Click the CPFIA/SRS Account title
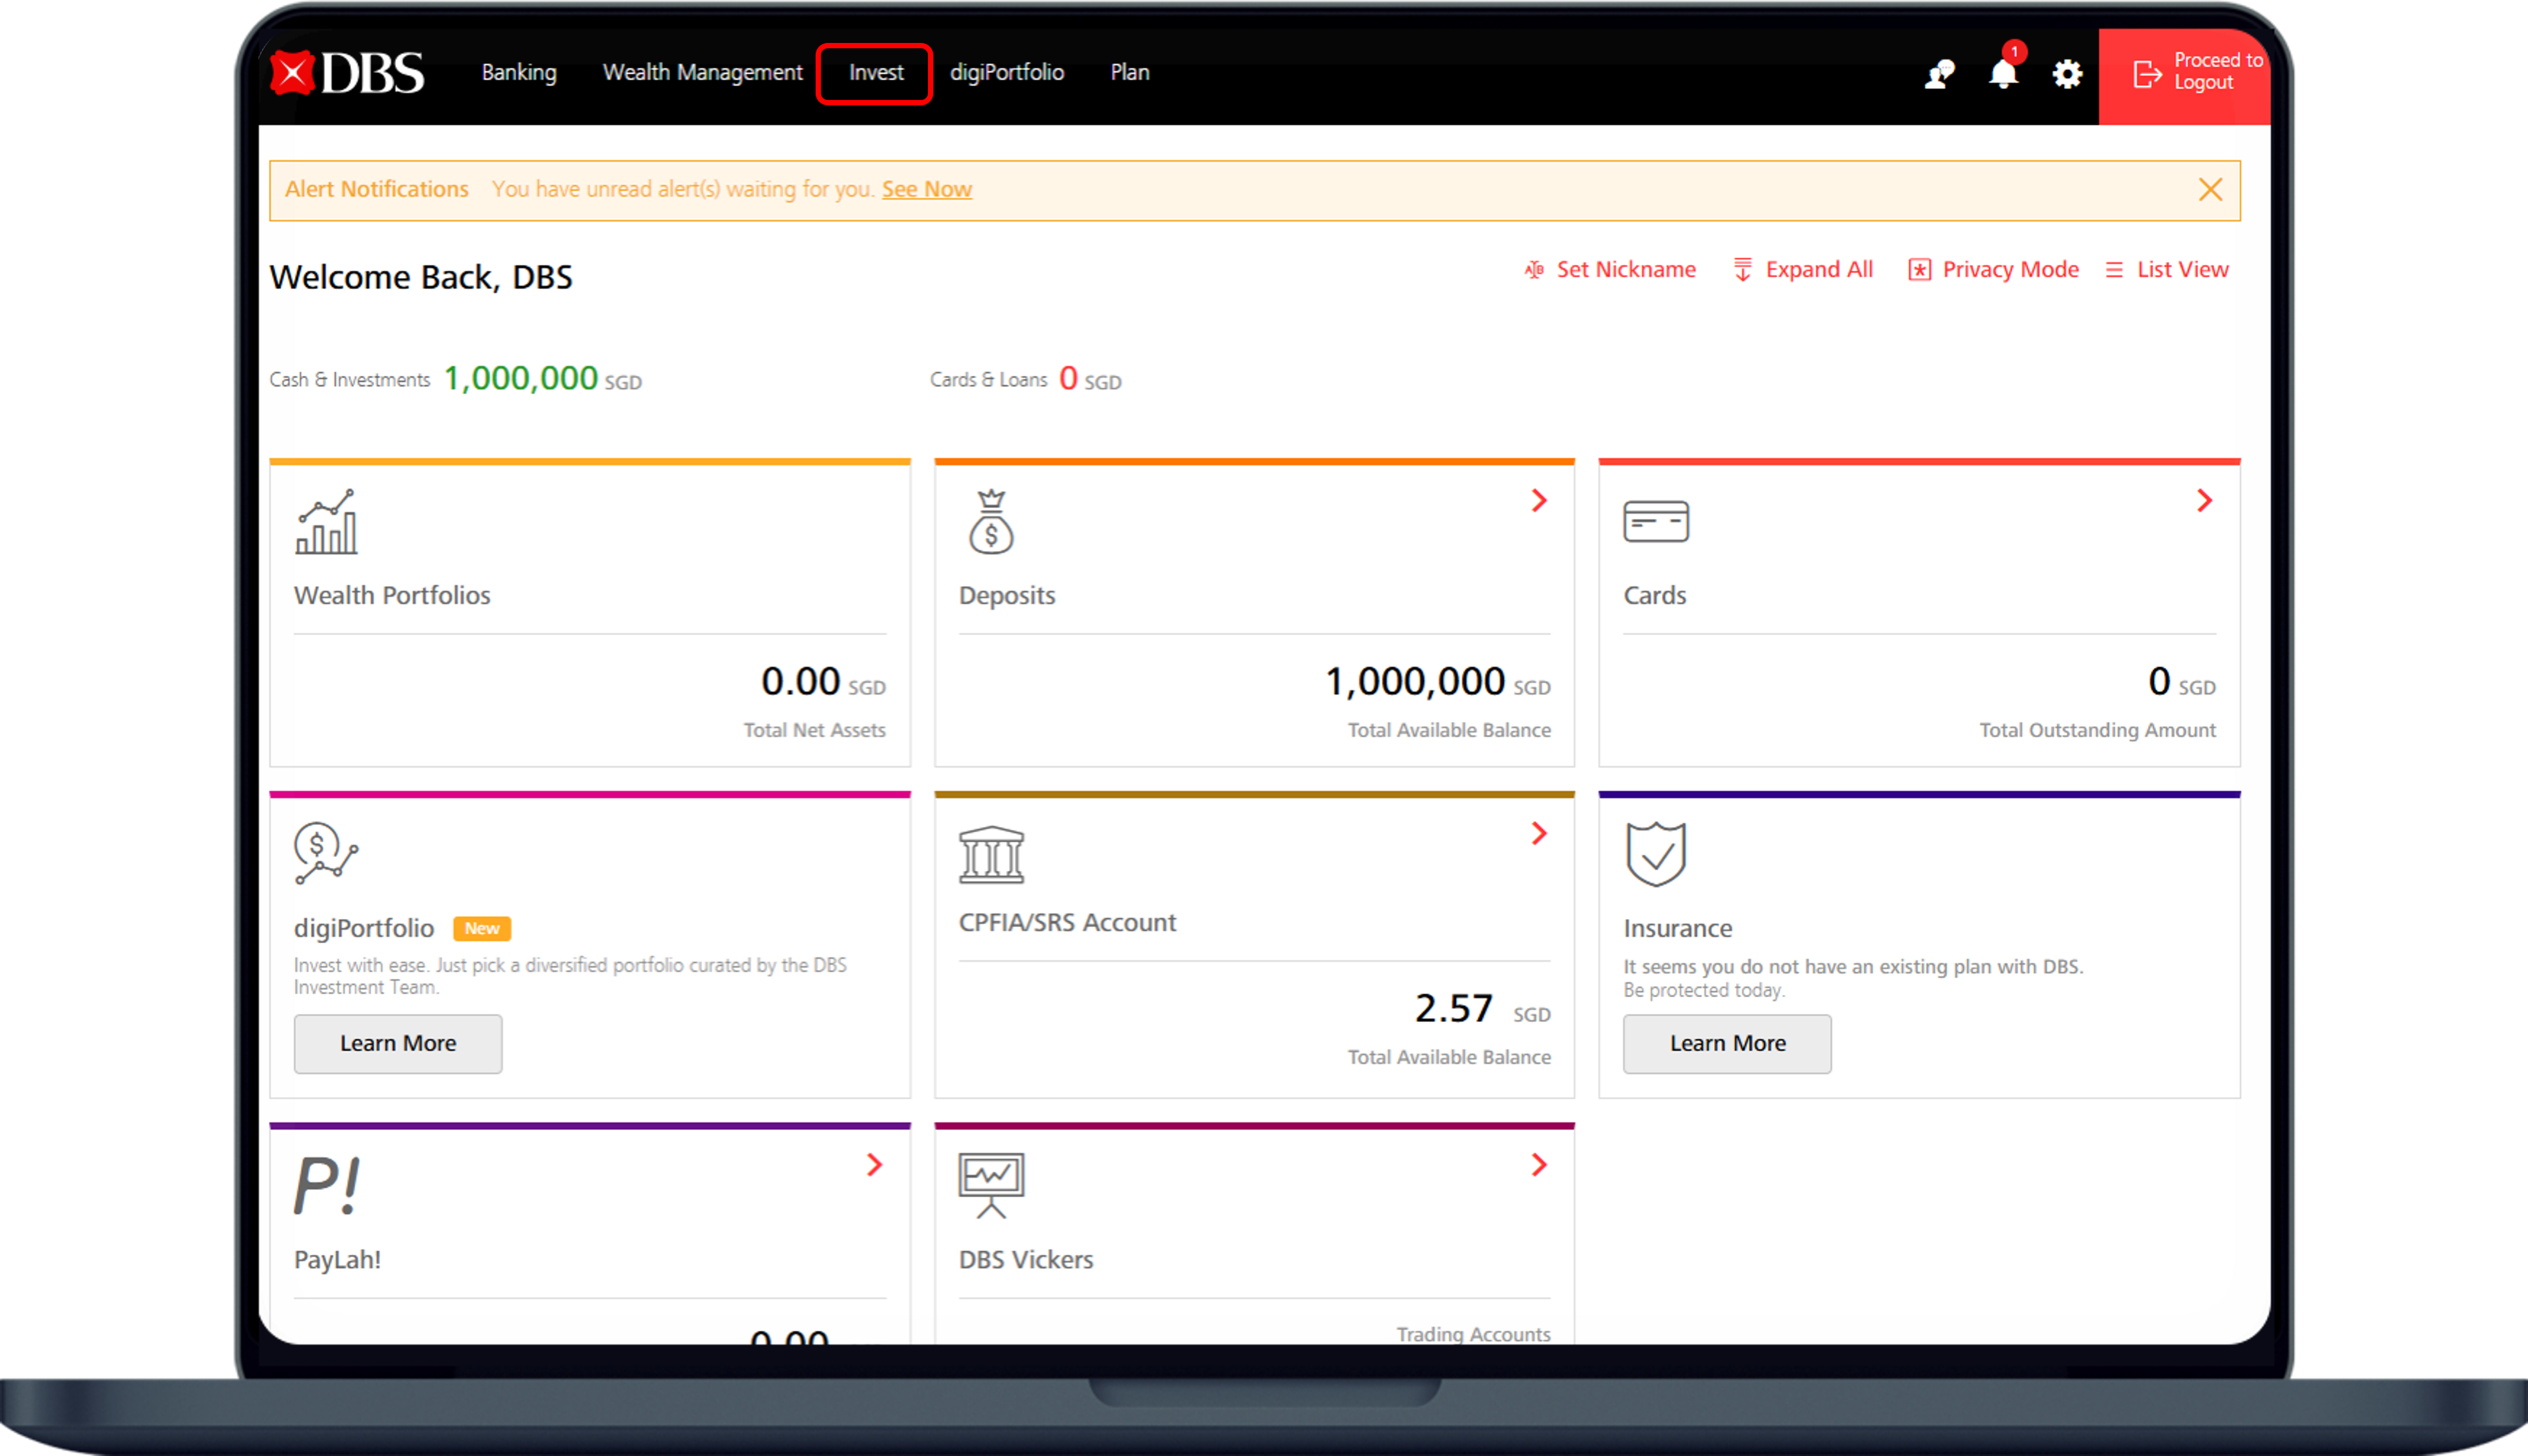The height and width of the screenshot is (1456, 2528). pos(1067,922)
